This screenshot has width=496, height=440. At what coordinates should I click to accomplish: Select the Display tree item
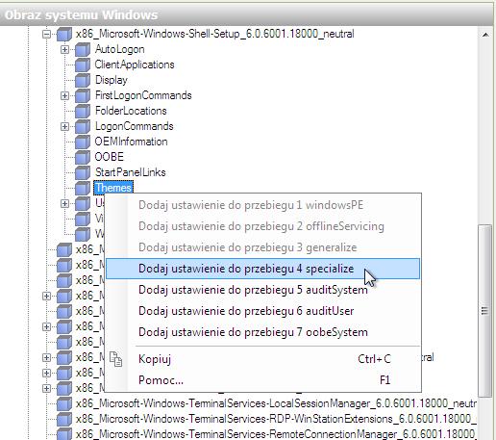pyautogui.click(x=112, y=80)
